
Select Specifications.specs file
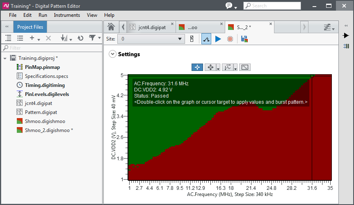46,76
